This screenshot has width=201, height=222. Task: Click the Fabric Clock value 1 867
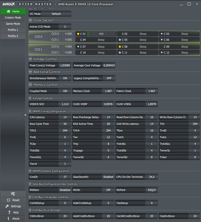point(152,91)
